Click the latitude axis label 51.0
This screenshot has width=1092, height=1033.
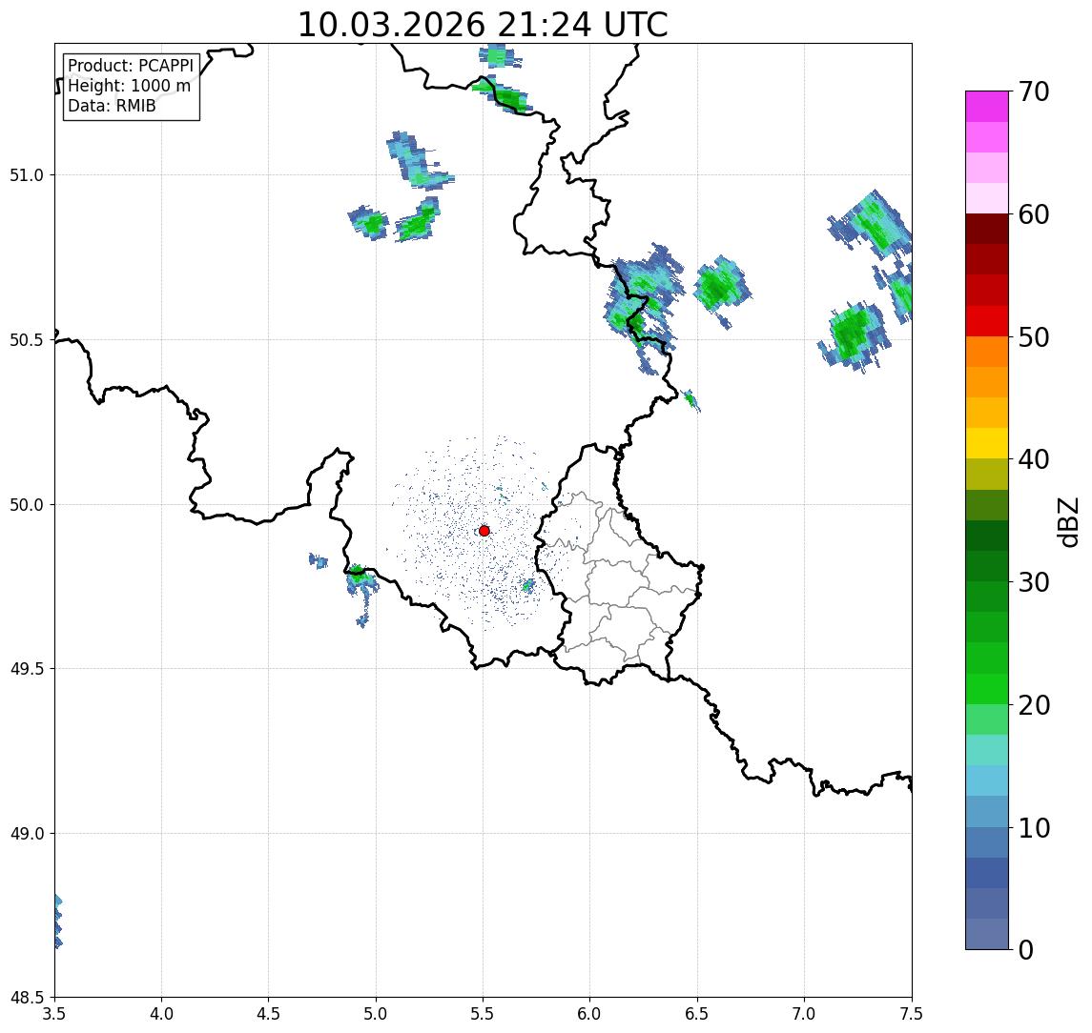[26, 175]
